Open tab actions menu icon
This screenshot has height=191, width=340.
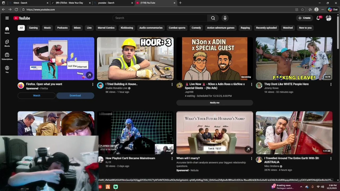[3, 3]
